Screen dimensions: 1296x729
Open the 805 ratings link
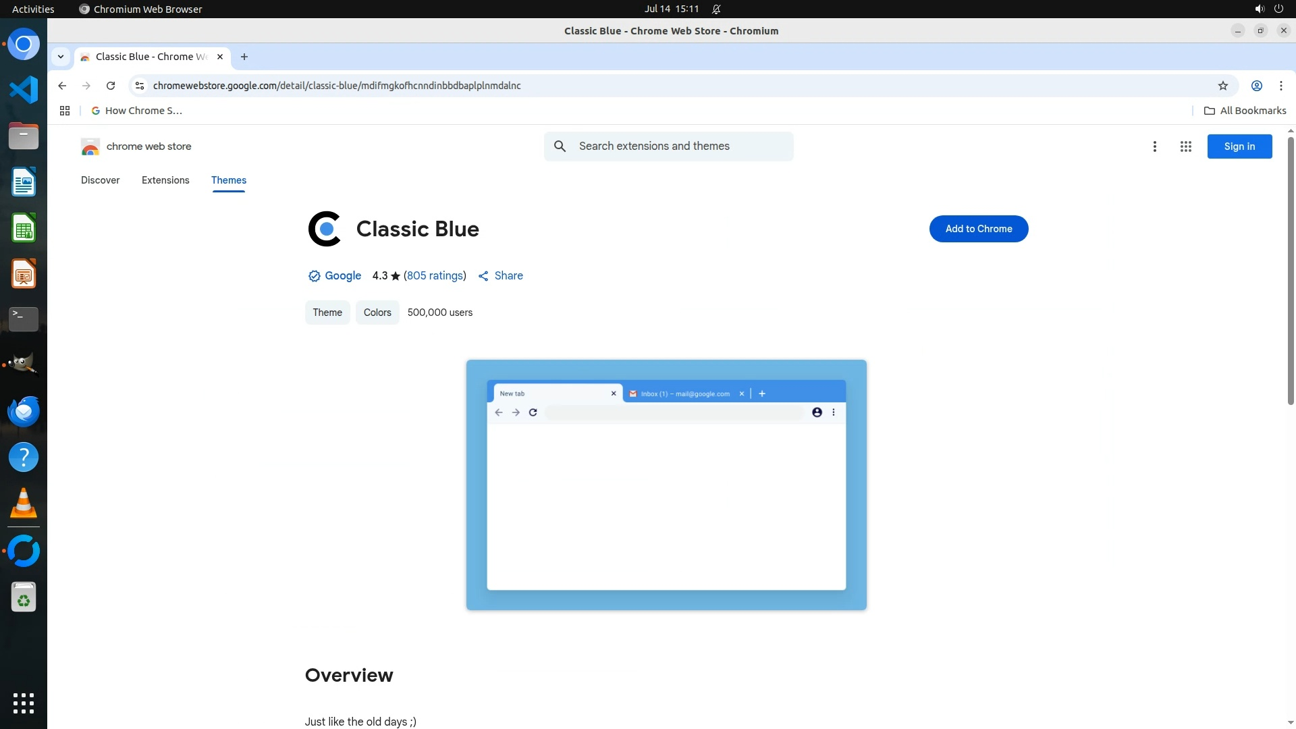click(435, 275)
